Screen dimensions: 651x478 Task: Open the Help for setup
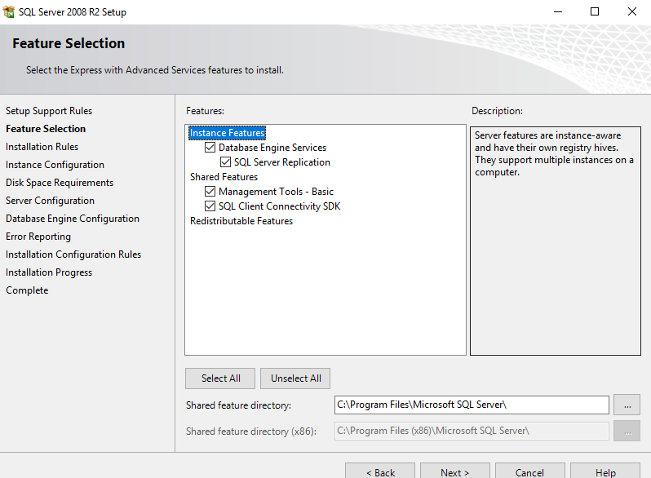coord(605,471)
